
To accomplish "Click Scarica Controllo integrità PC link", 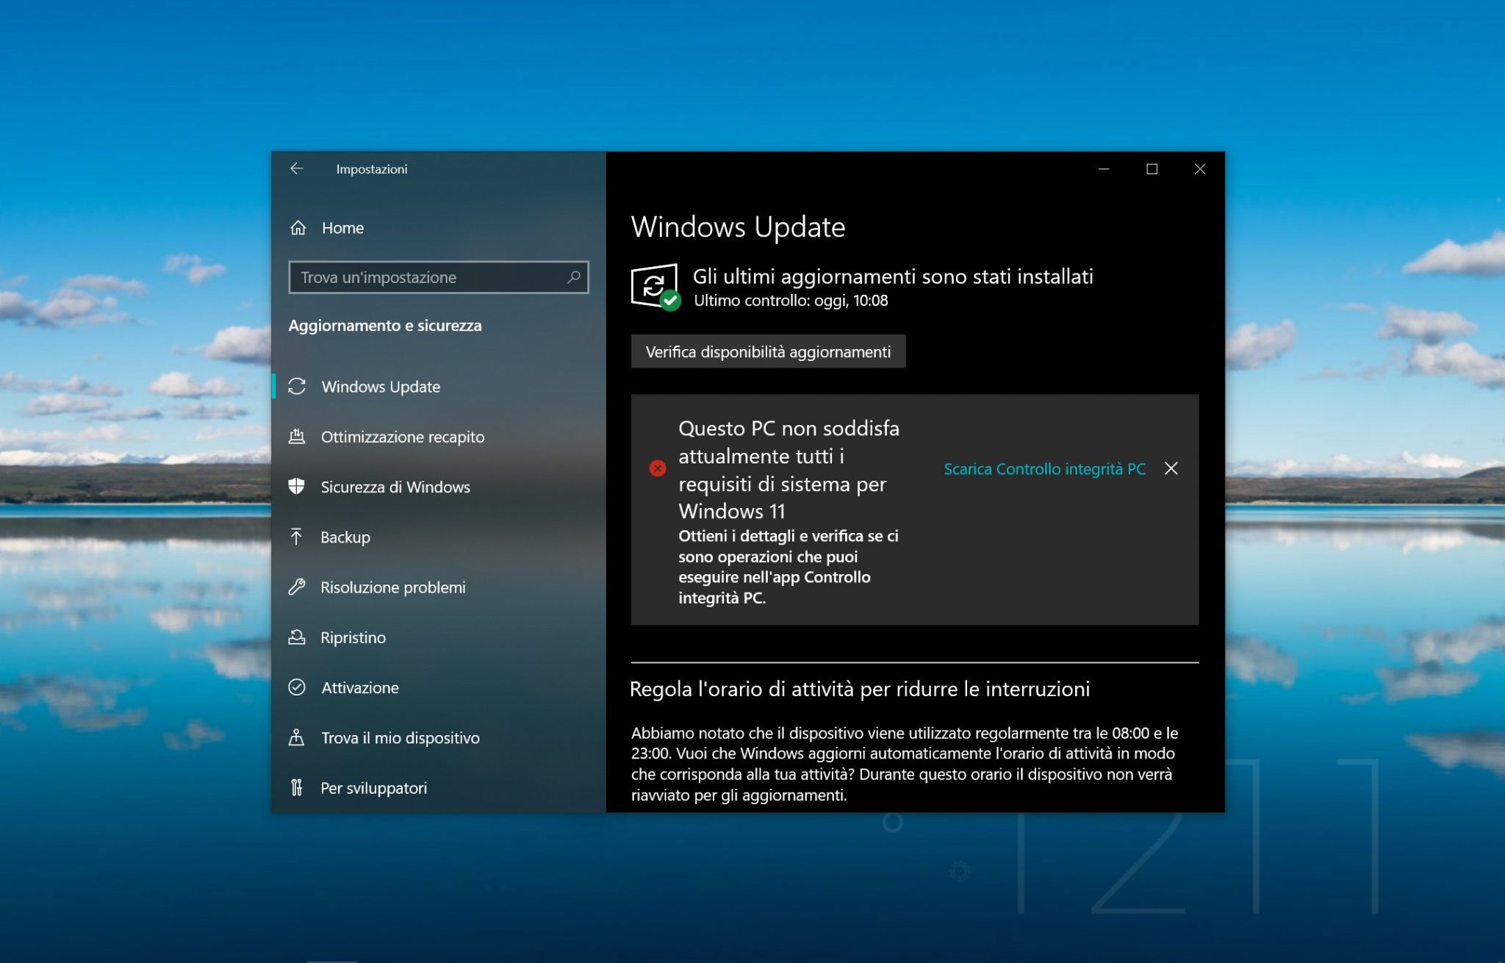I will click(x=1044, y=469).
